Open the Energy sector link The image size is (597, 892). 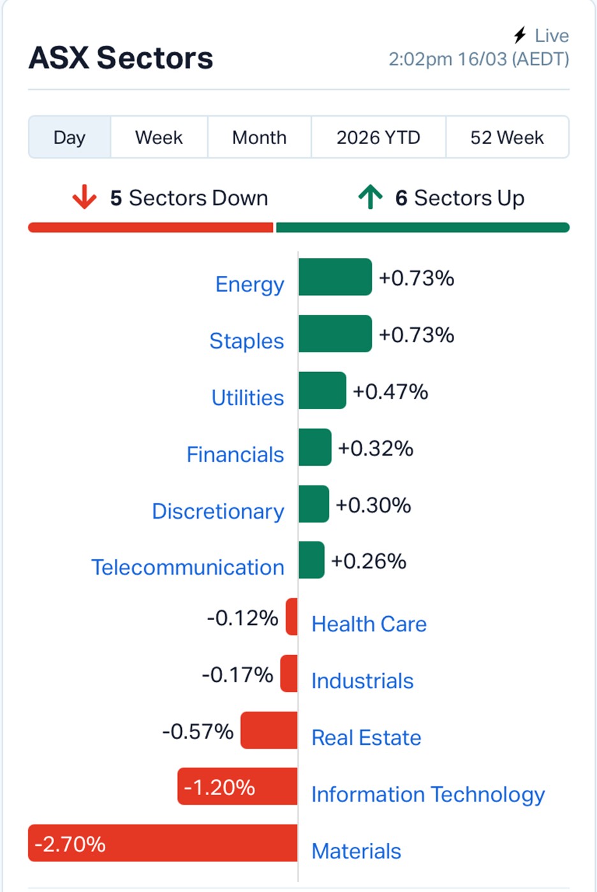click(249, 284)
